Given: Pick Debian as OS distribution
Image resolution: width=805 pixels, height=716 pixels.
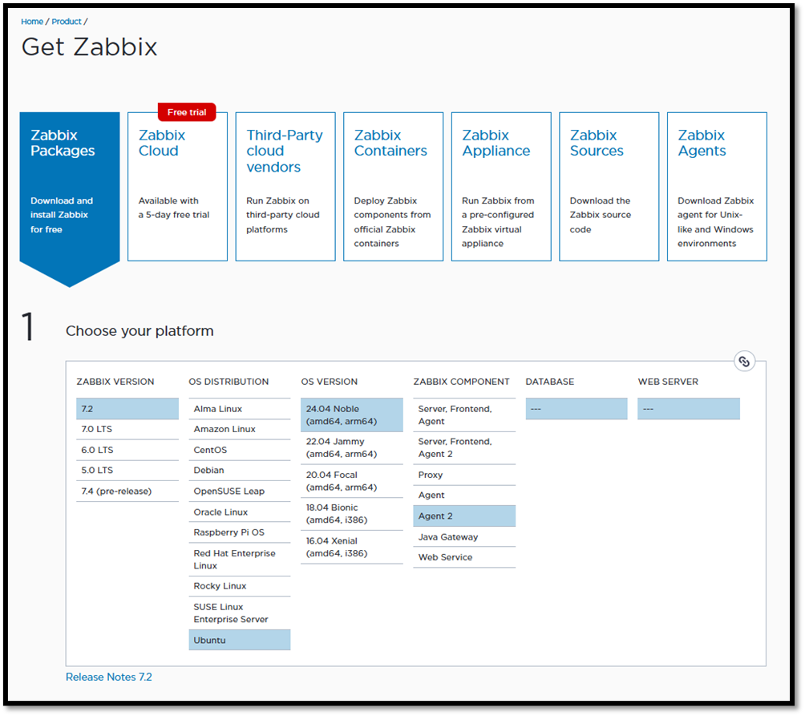Looking at the screenshot, I should [239, 471].
